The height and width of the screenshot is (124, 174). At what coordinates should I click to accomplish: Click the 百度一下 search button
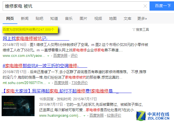[162, 6]
